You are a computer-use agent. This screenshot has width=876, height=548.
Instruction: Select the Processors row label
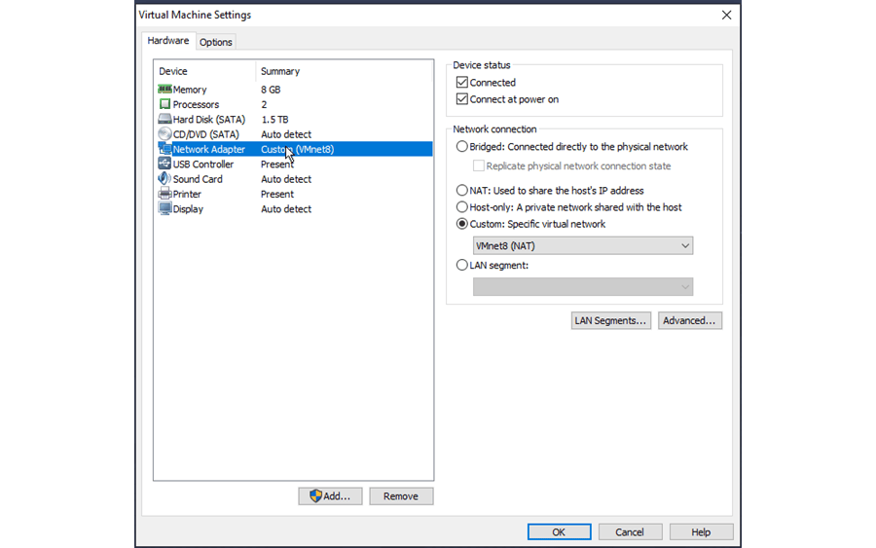pos(196,104)
